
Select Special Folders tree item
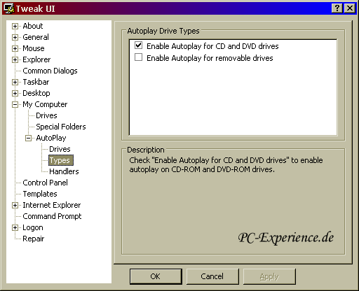point(61,127)
